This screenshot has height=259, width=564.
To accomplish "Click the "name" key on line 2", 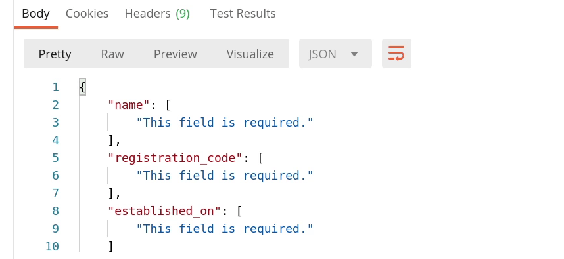I will (129, 105).
